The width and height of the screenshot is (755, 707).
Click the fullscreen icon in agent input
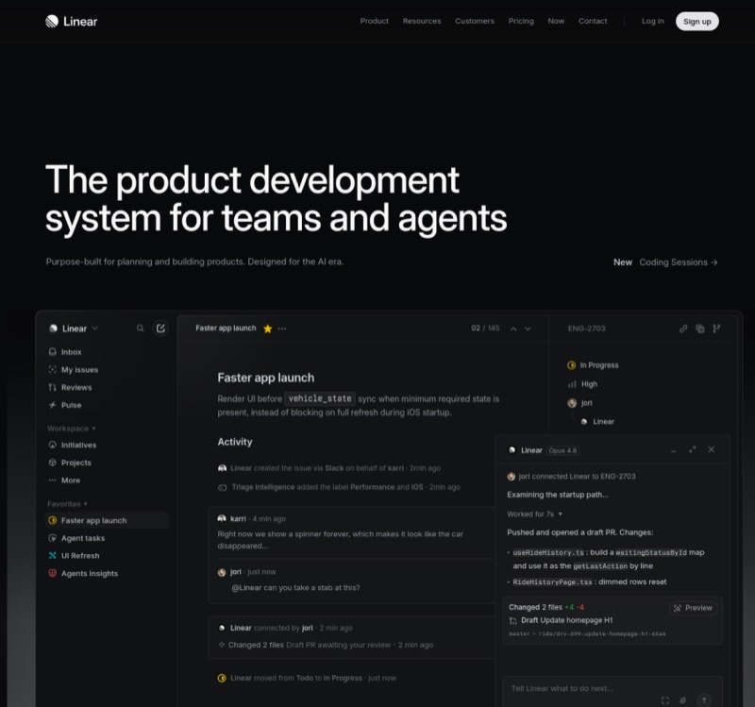point(665,699)
